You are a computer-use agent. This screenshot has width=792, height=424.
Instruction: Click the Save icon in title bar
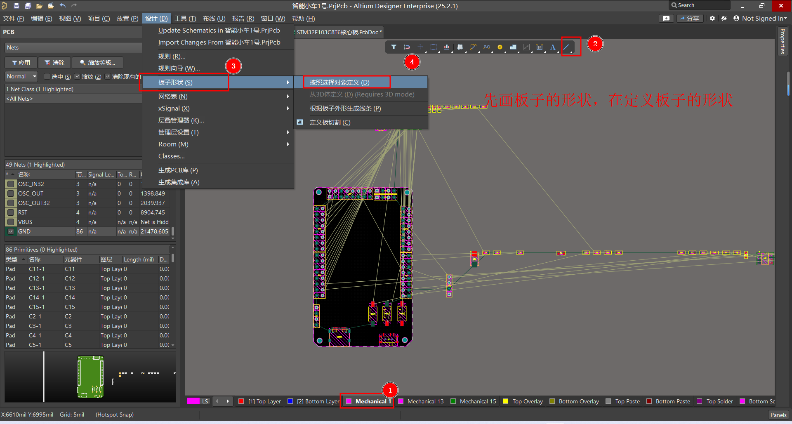[16, 6]
